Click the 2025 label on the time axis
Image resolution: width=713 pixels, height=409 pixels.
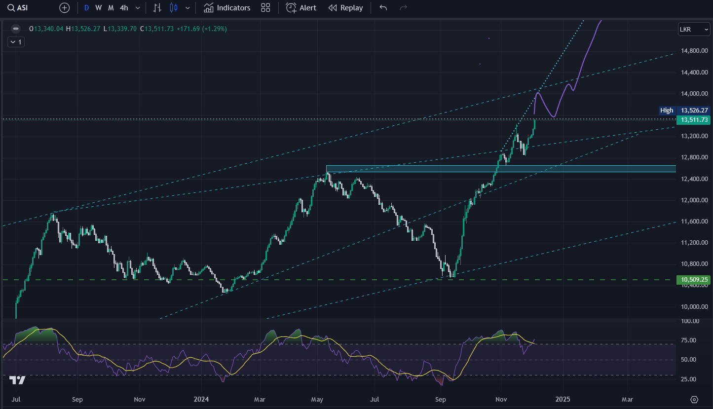[x=562, y=399]
